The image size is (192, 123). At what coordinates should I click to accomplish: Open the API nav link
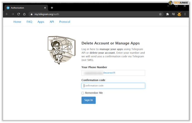[52, 22]
